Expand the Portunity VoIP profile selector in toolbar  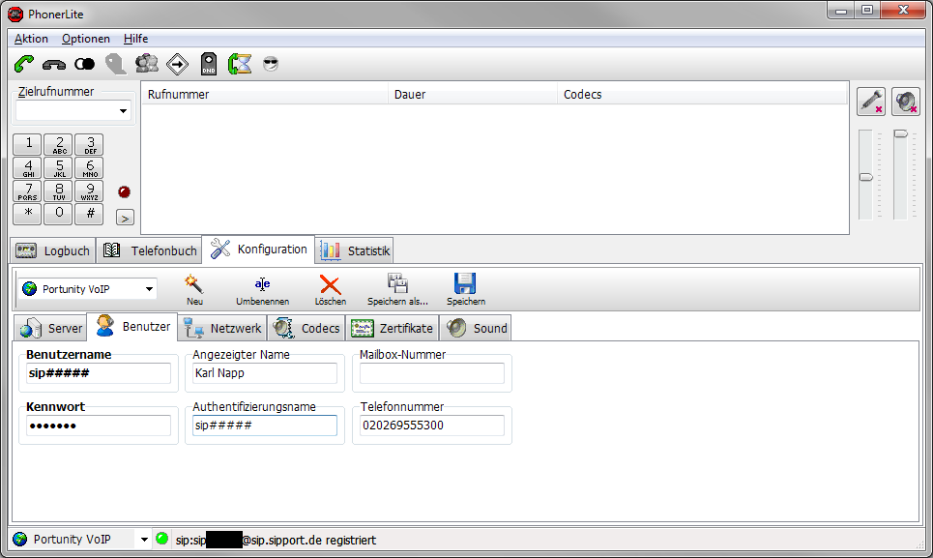pos(149,289)
